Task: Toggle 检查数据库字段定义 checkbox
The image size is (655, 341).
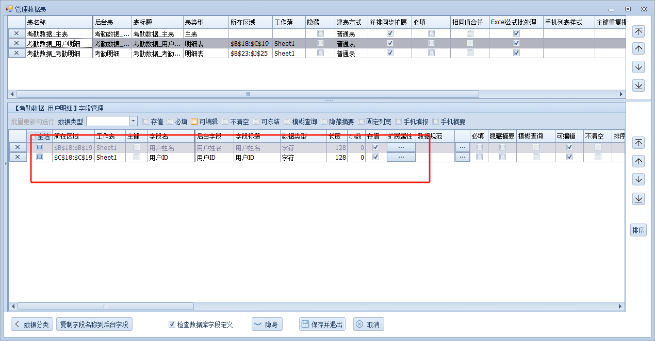Action: tap(172, 325)
